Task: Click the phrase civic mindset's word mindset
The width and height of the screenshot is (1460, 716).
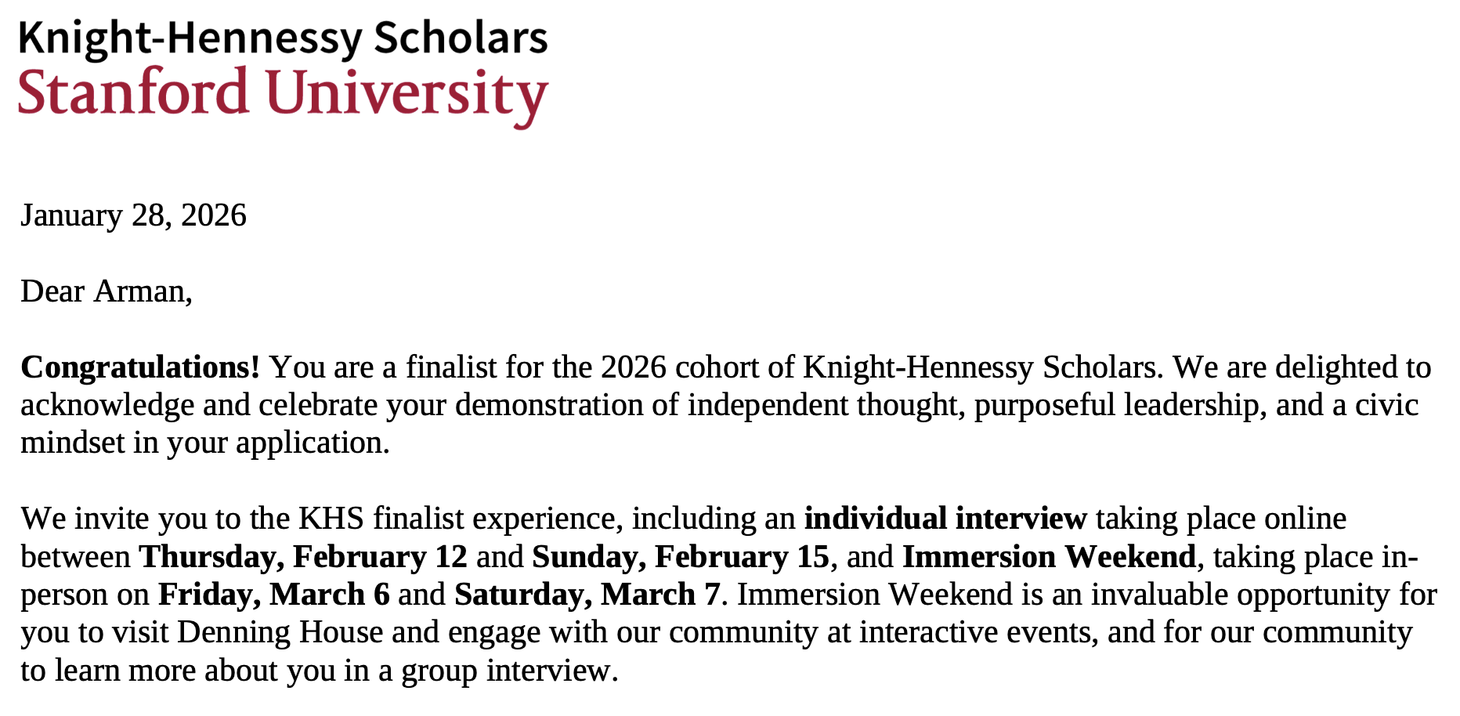Action: [72, 443]
